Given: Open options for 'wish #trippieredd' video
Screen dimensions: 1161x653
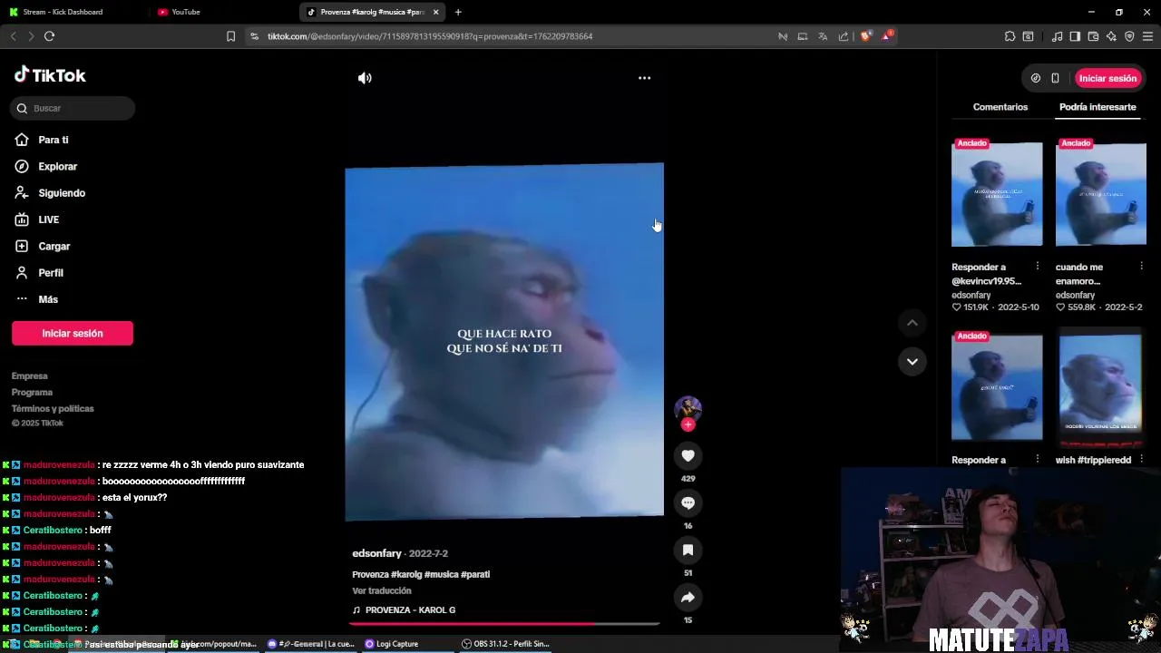Looking at the screenshot, I should click(x=1141, y=460).
